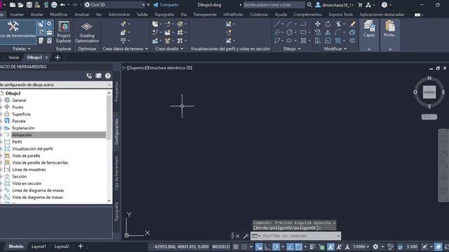Select Vista de peralte de ferrocarriles item
This screenshot has width=449, height=252.
click(40, 162)
